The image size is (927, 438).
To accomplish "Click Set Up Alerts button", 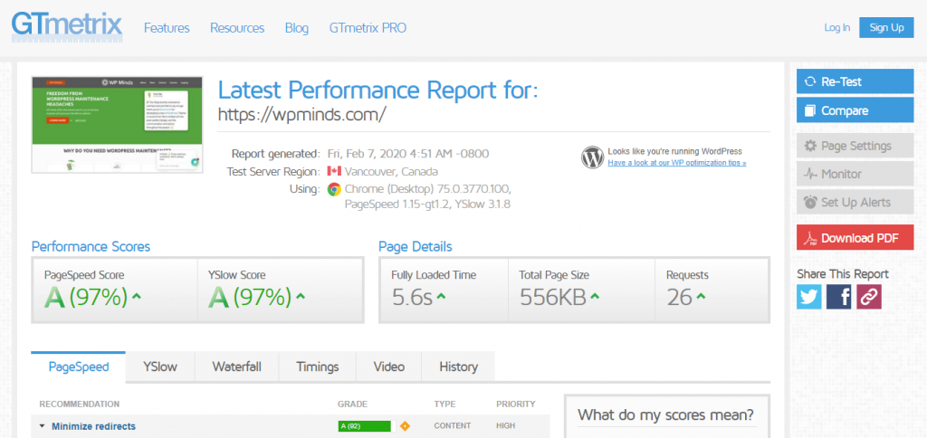I will click(855, 202).
